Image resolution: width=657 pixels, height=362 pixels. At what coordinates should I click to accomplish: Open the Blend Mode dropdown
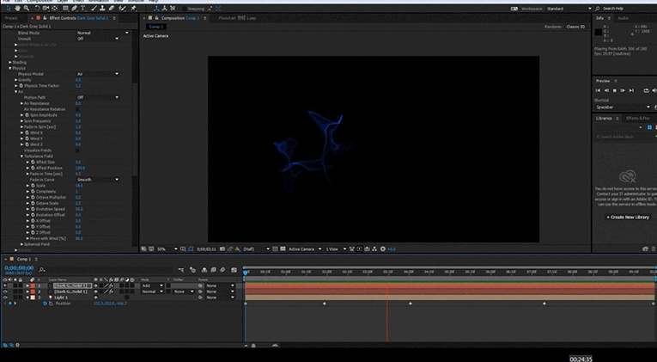[103, 33]
